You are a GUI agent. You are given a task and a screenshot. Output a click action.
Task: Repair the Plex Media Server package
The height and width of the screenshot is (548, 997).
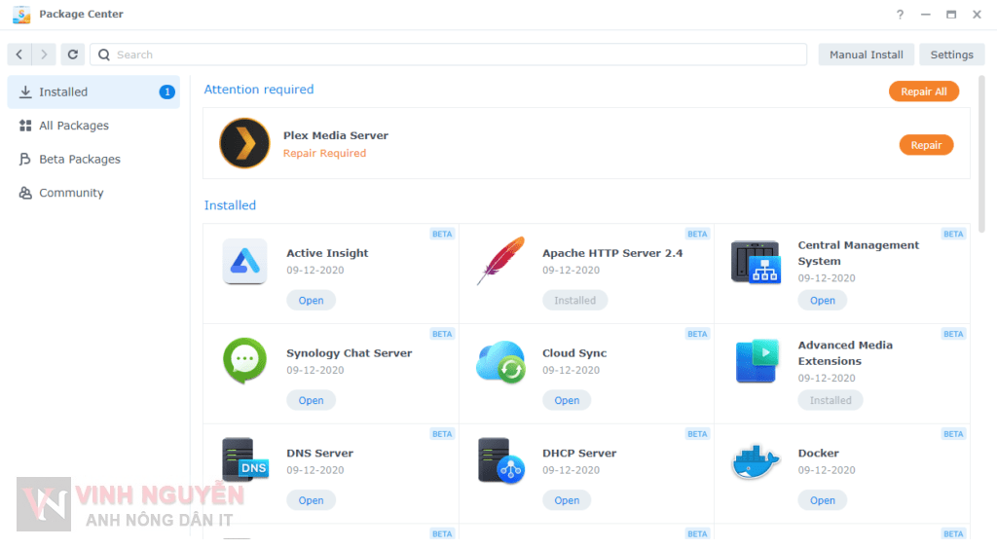925,145
